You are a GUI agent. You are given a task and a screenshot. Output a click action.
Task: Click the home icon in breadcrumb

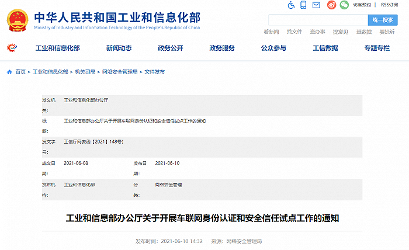[x=9, y=72]
